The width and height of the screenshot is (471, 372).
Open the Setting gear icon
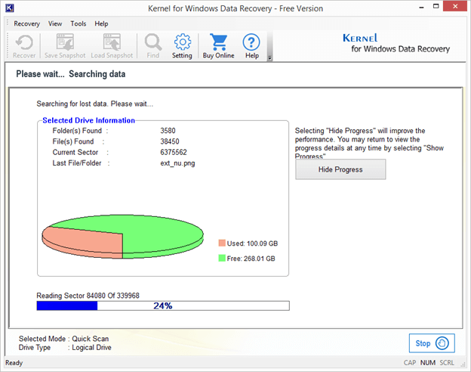coord(182,46)
